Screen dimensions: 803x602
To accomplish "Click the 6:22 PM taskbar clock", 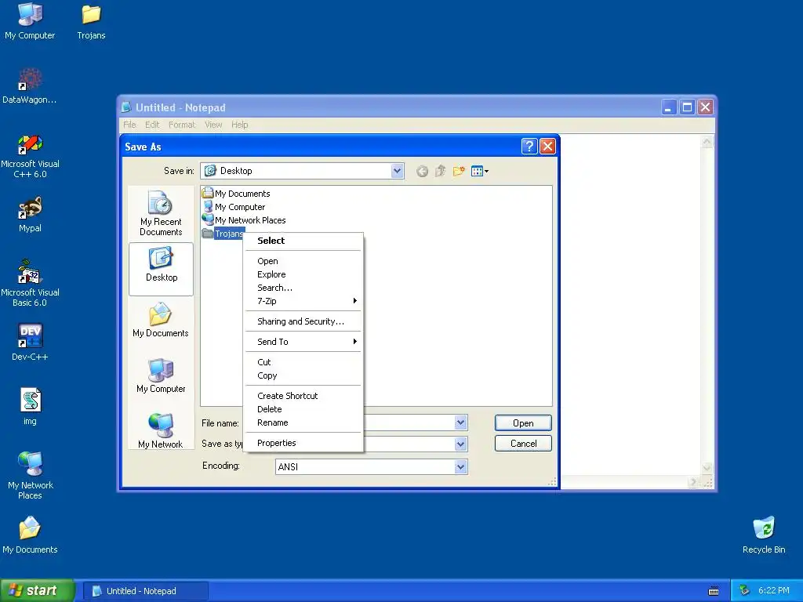I will pos(773,591).
